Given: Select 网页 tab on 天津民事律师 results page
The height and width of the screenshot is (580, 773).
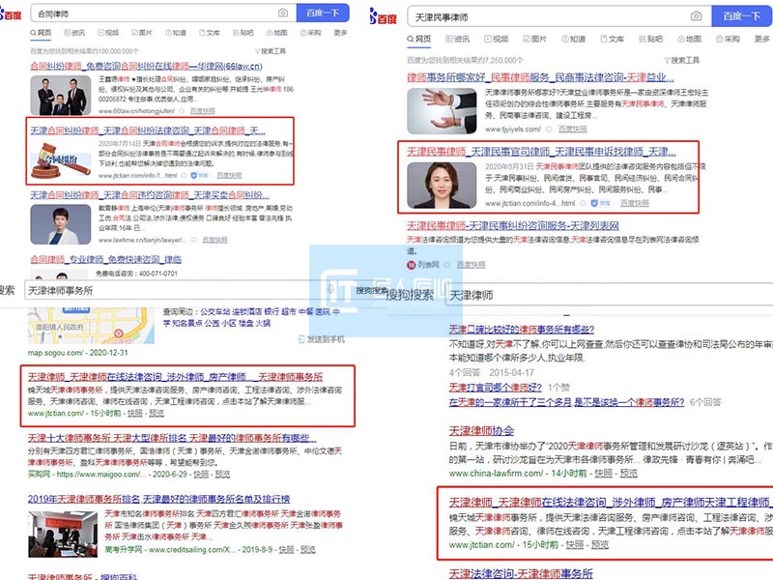Looking at the screenshot, I should click(x=419, y=39).
